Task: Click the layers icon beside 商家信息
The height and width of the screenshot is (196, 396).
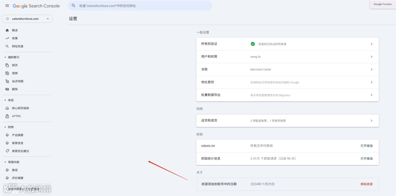Action: coord(7,143)
